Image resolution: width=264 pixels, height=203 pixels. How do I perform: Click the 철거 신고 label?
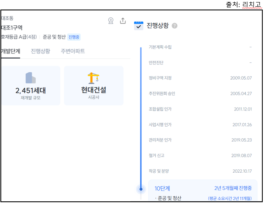coord(156,155)
